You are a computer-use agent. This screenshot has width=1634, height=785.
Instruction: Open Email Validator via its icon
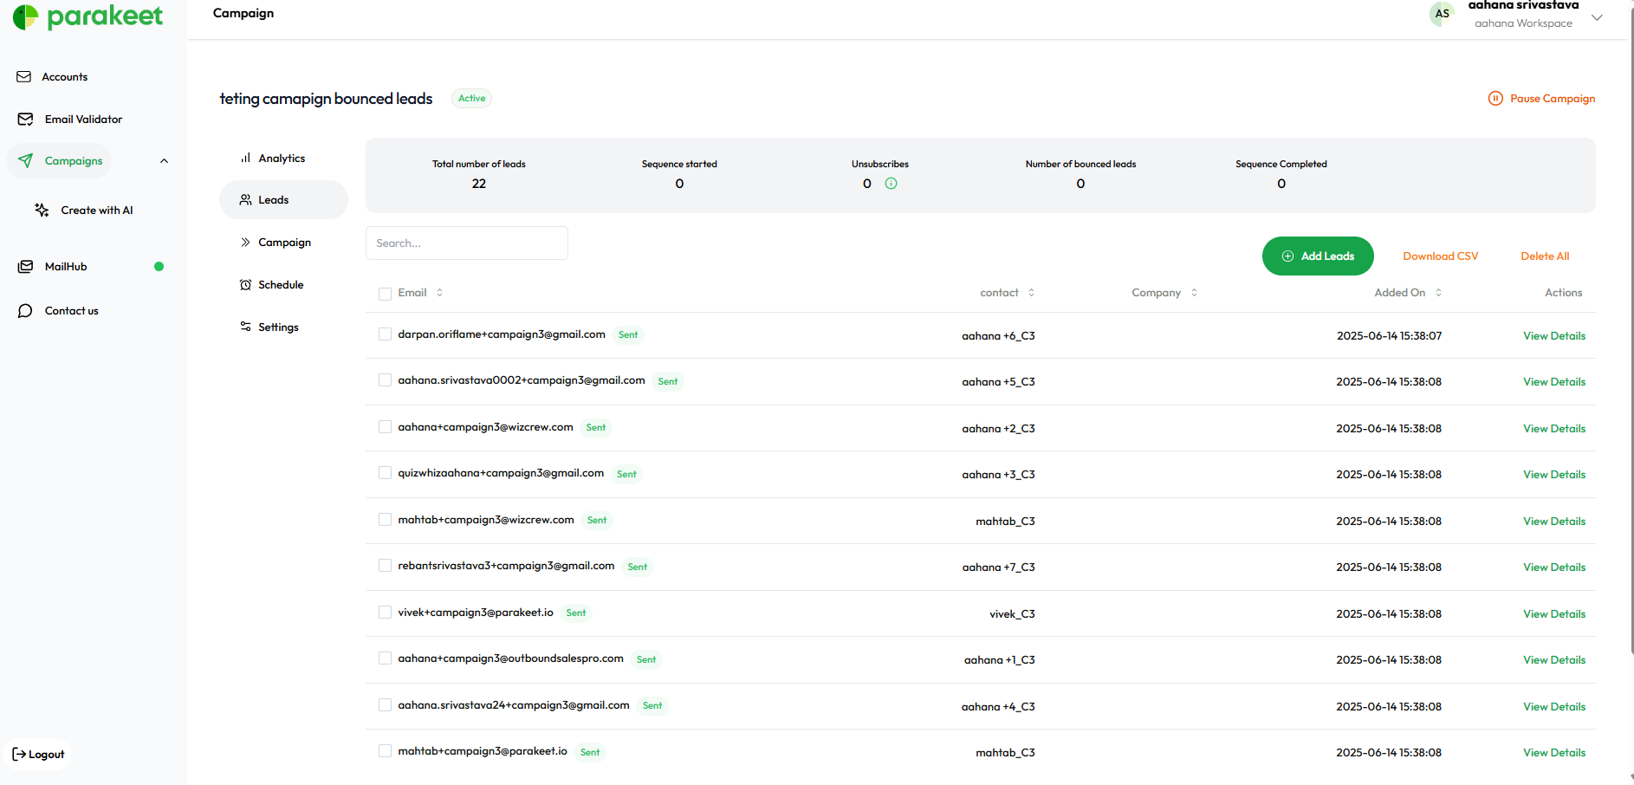tap(26, 120)
